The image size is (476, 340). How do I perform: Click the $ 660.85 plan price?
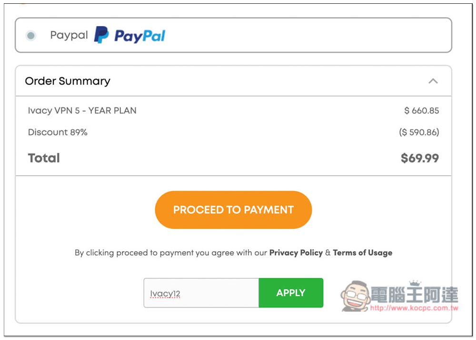(422, 111)
